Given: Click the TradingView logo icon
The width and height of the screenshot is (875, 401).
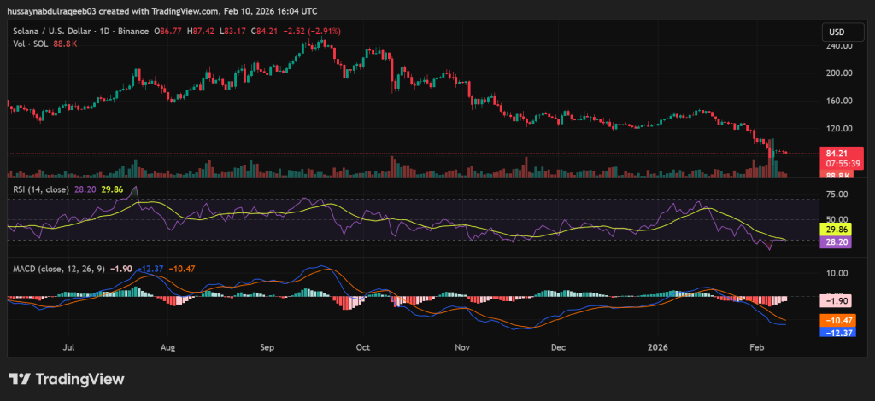Looking at the screenshot, I should pos(21,379).
